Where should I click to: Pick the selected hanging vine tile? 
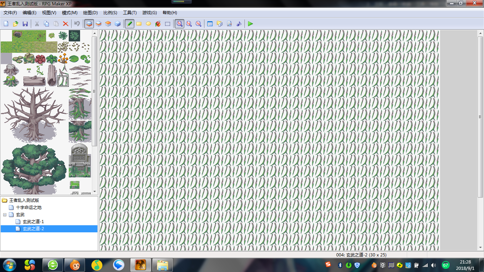[x=63, y=81]
